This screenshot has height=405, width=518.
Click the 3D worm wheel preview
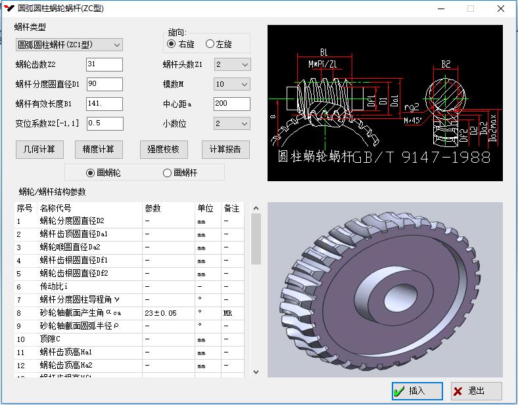click(385, 289)
